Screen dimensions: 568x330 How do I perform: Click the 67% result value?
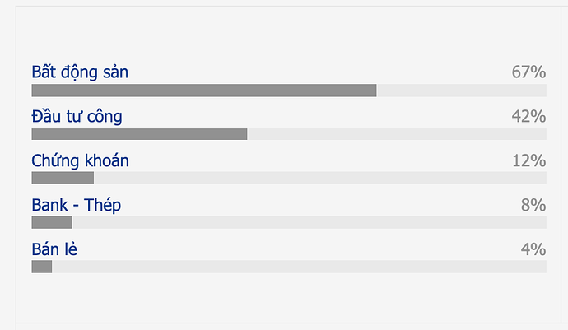pyautogui.click(x=528, y=72)
